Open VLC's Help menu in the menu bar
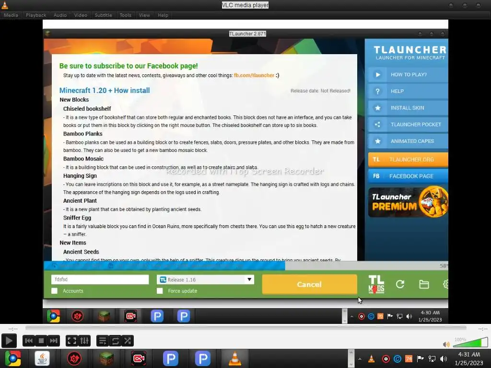The image size is (491, 368). pos(163,15)
